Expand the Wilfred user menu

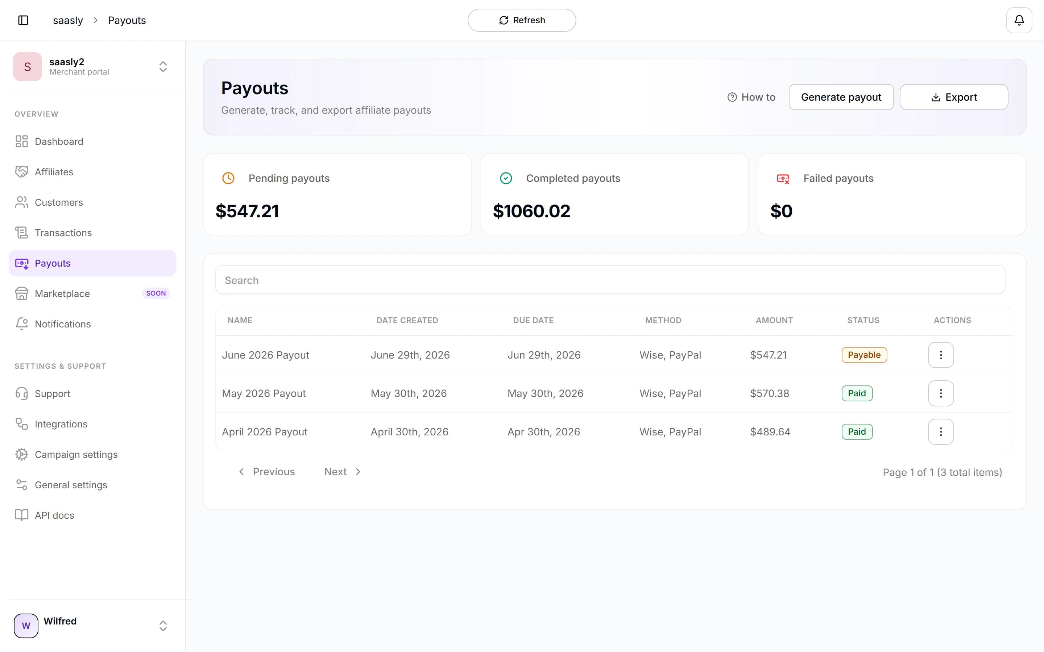(163, 626)
